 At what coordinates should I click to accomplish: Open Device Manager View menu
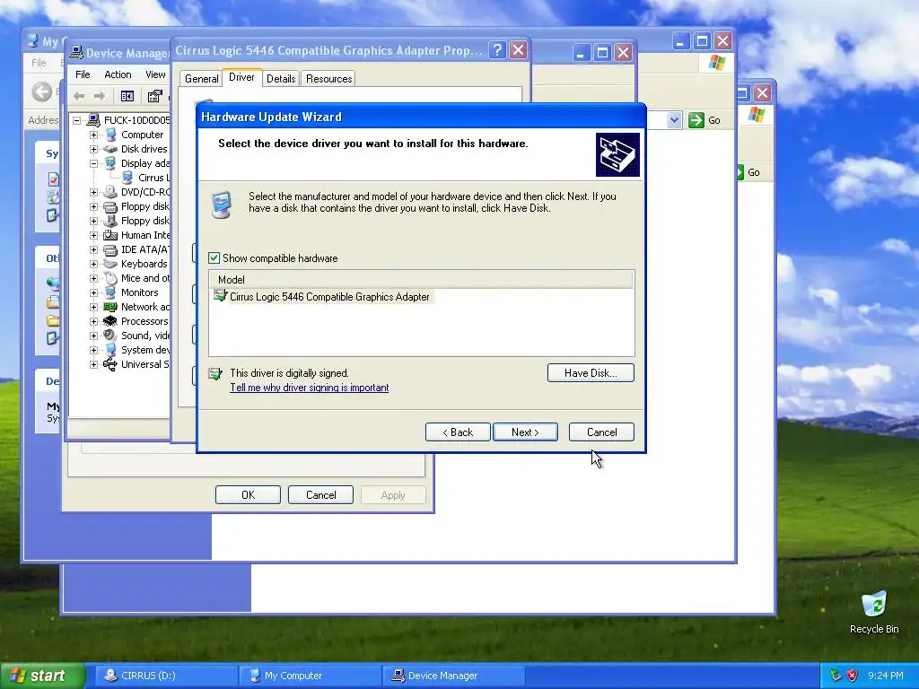pos(155,74)
